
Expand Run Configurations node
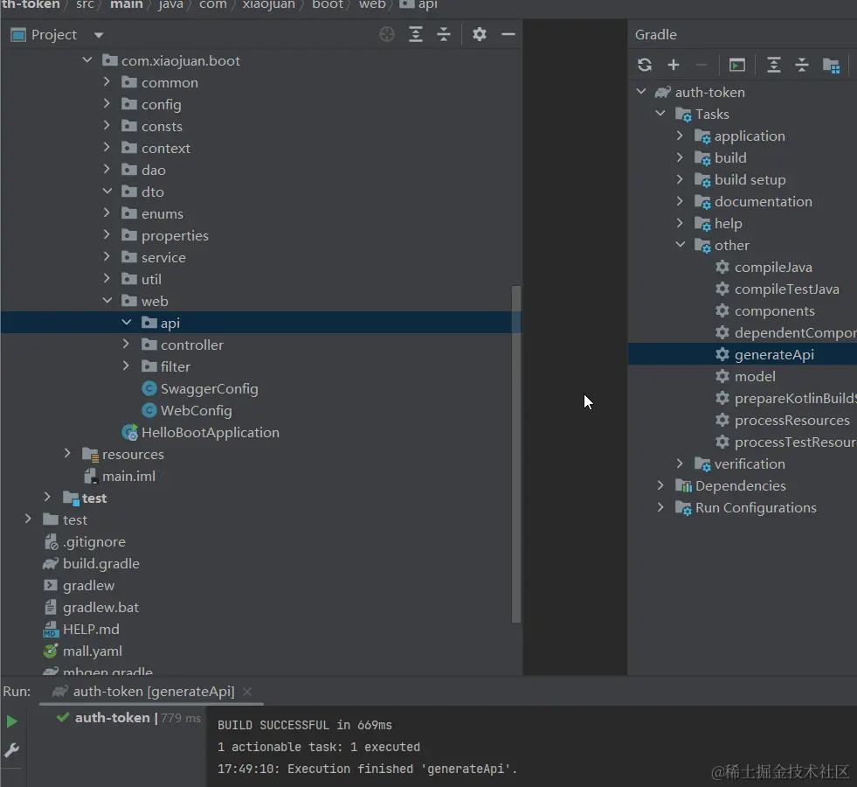coord(660,507)
